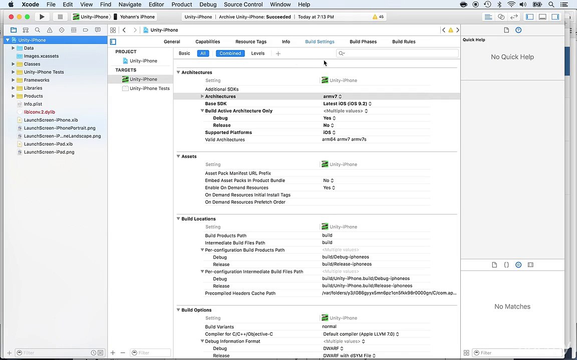The height and width of the screenshot is (360, 577).
Task: Open Spotlight search in menu bar
Action: pyautogui.click(x=551, y=4)
